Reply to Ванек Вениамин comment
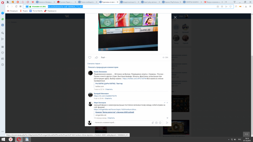The image size is (253, 142). (109, 90)
